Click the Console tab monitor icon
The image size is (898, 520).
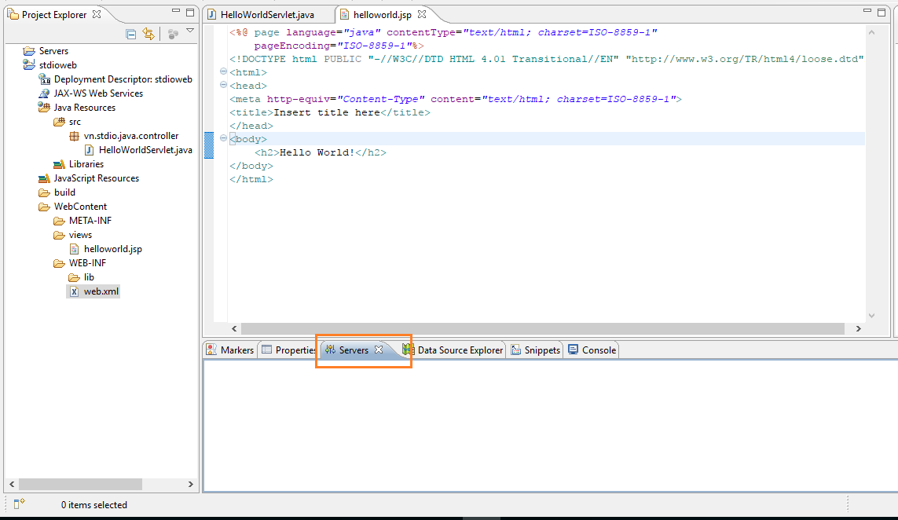point(574,350)
